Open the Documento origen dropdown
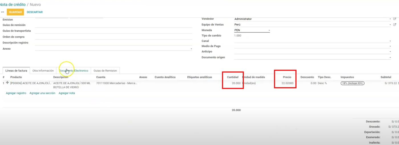399x145 pixels. coord(390,57)
